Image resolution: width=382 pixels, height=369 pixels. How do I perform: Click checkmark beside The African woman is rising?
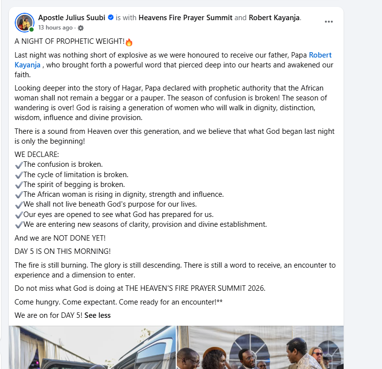pyautogui.click(x=19, y=195)
